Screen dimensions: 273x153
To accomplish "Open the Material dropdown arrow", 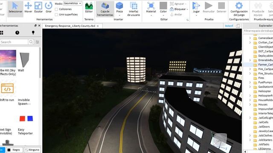I will 151,15.
